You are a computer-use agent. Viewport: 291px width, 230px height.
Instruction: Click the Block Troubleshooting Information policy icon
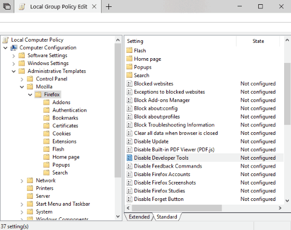point(129,125)
